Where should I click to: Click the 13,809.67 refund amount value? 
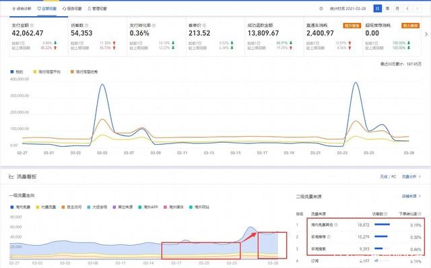tap(263, 33)
